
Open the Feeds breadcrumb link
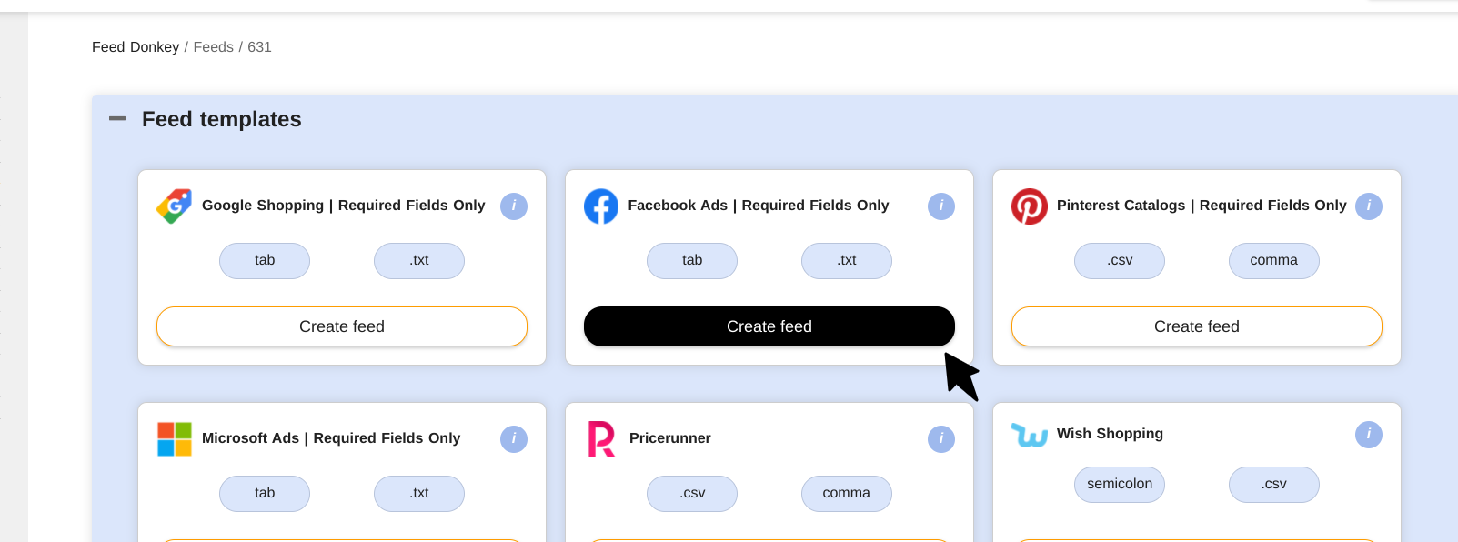pos(214,47)
